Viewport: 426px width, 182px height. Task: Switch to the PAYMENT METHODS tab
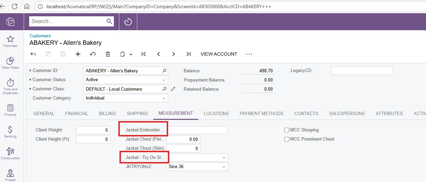click(262, 113)
